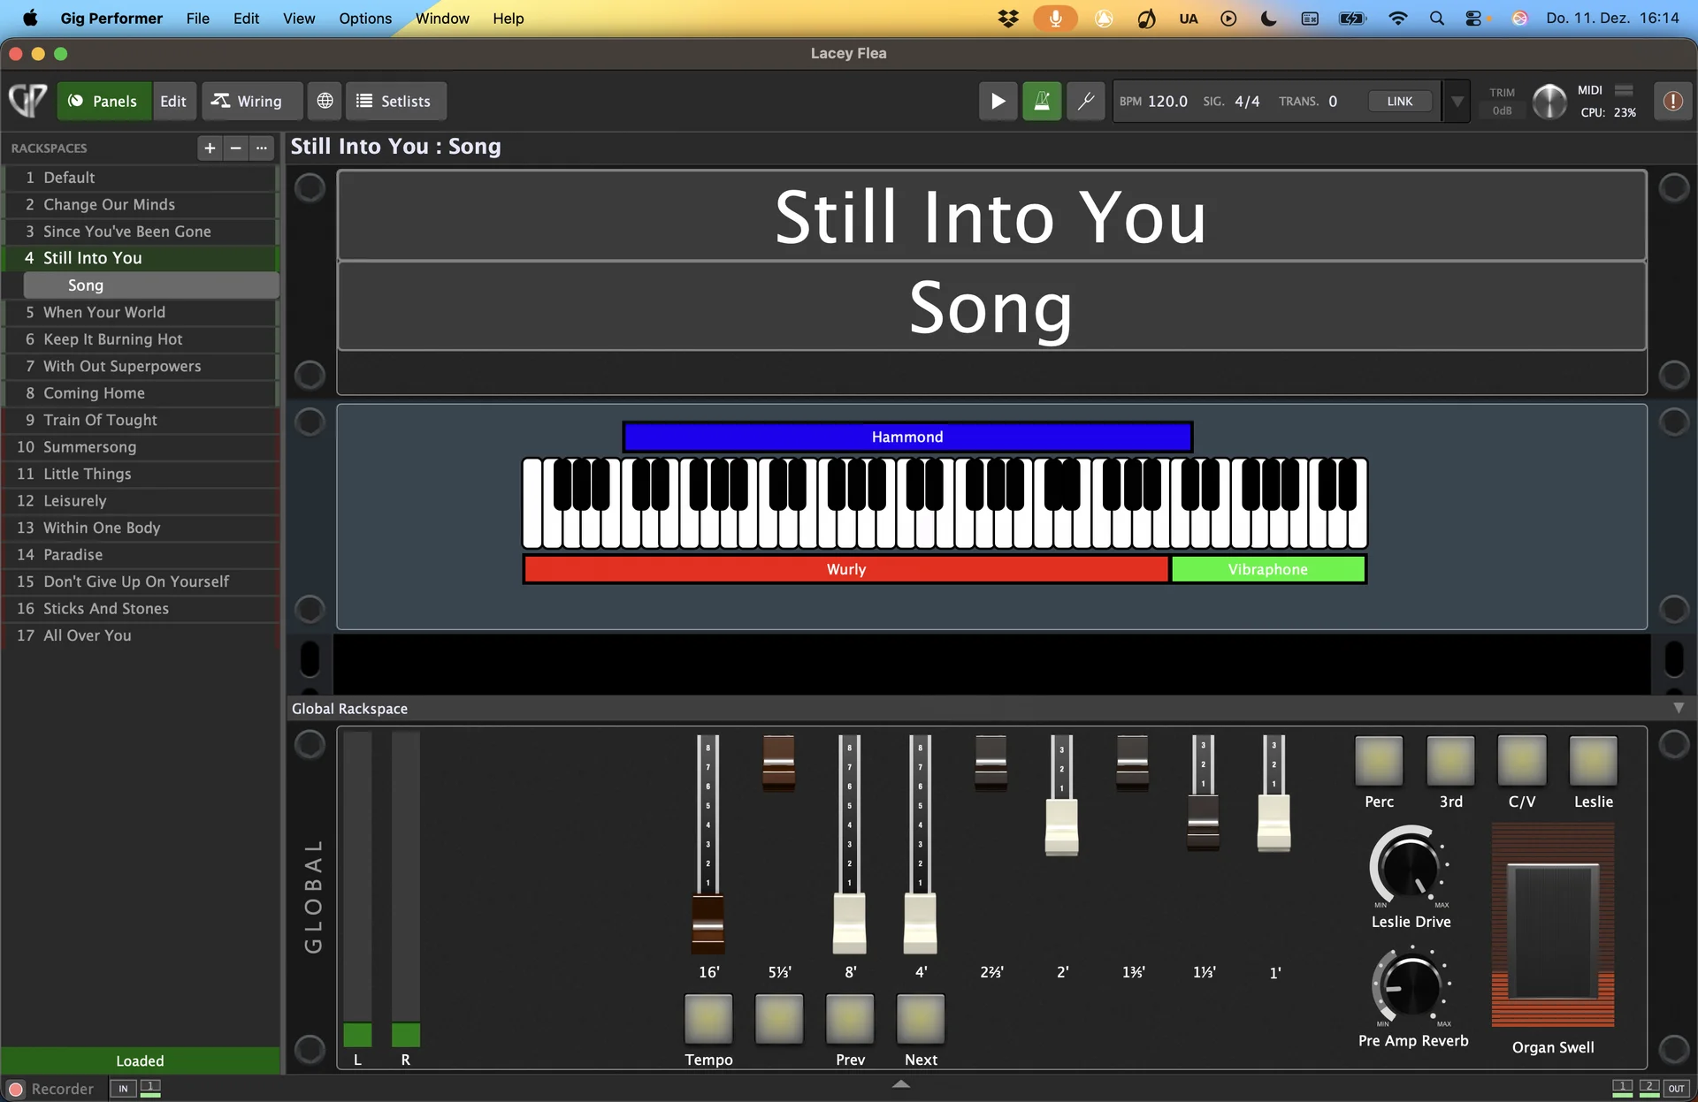Viewport: 1698px width, 1102px height.
Task: Open the tempo options dropdown arrow
Action: click(1457, 101)
